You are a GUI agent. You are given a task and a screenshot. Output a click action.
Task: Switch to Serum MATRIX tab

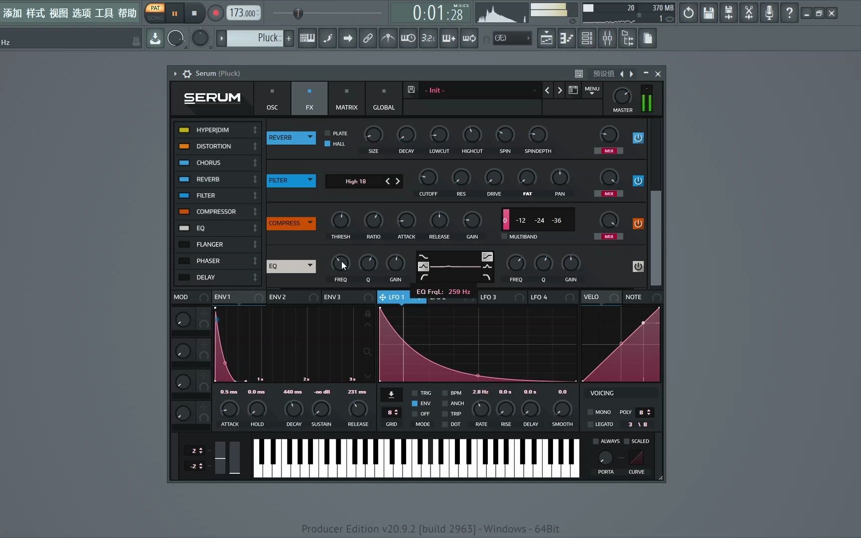tap(346, 99)
